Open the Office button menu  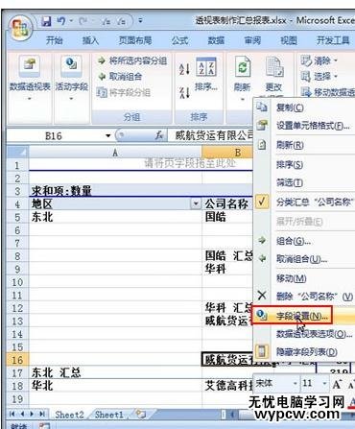20,28
